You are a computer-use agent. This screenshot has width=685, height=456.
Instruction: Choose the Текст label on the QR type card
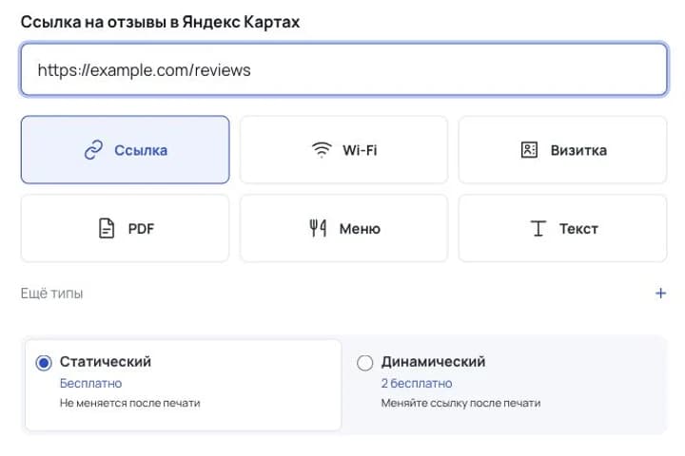(x=578, y=229)
